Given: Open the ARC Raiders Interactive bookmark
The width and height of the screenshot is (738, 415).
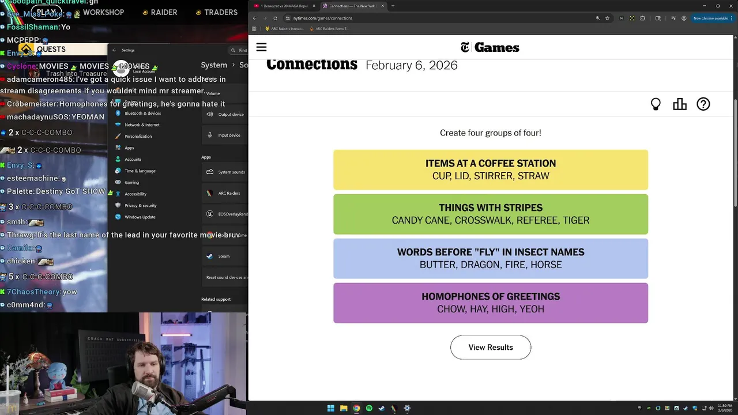Looking at the screenshot, I should tap(284, 28).
